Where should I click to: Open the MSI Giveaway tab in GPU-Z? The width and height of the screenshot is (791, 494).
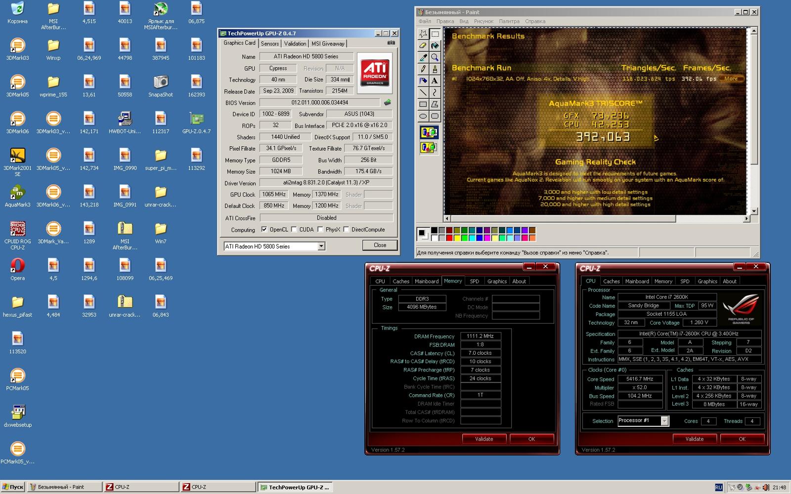tap(328, 43)
